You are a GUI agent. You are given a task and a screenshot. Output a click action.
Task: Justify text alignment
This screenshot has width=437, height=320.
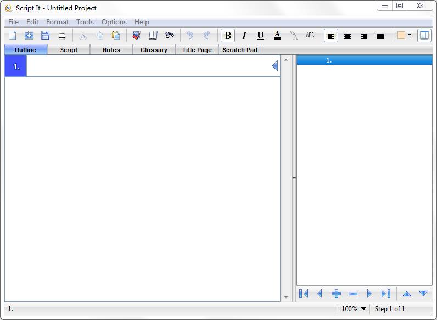380,35
